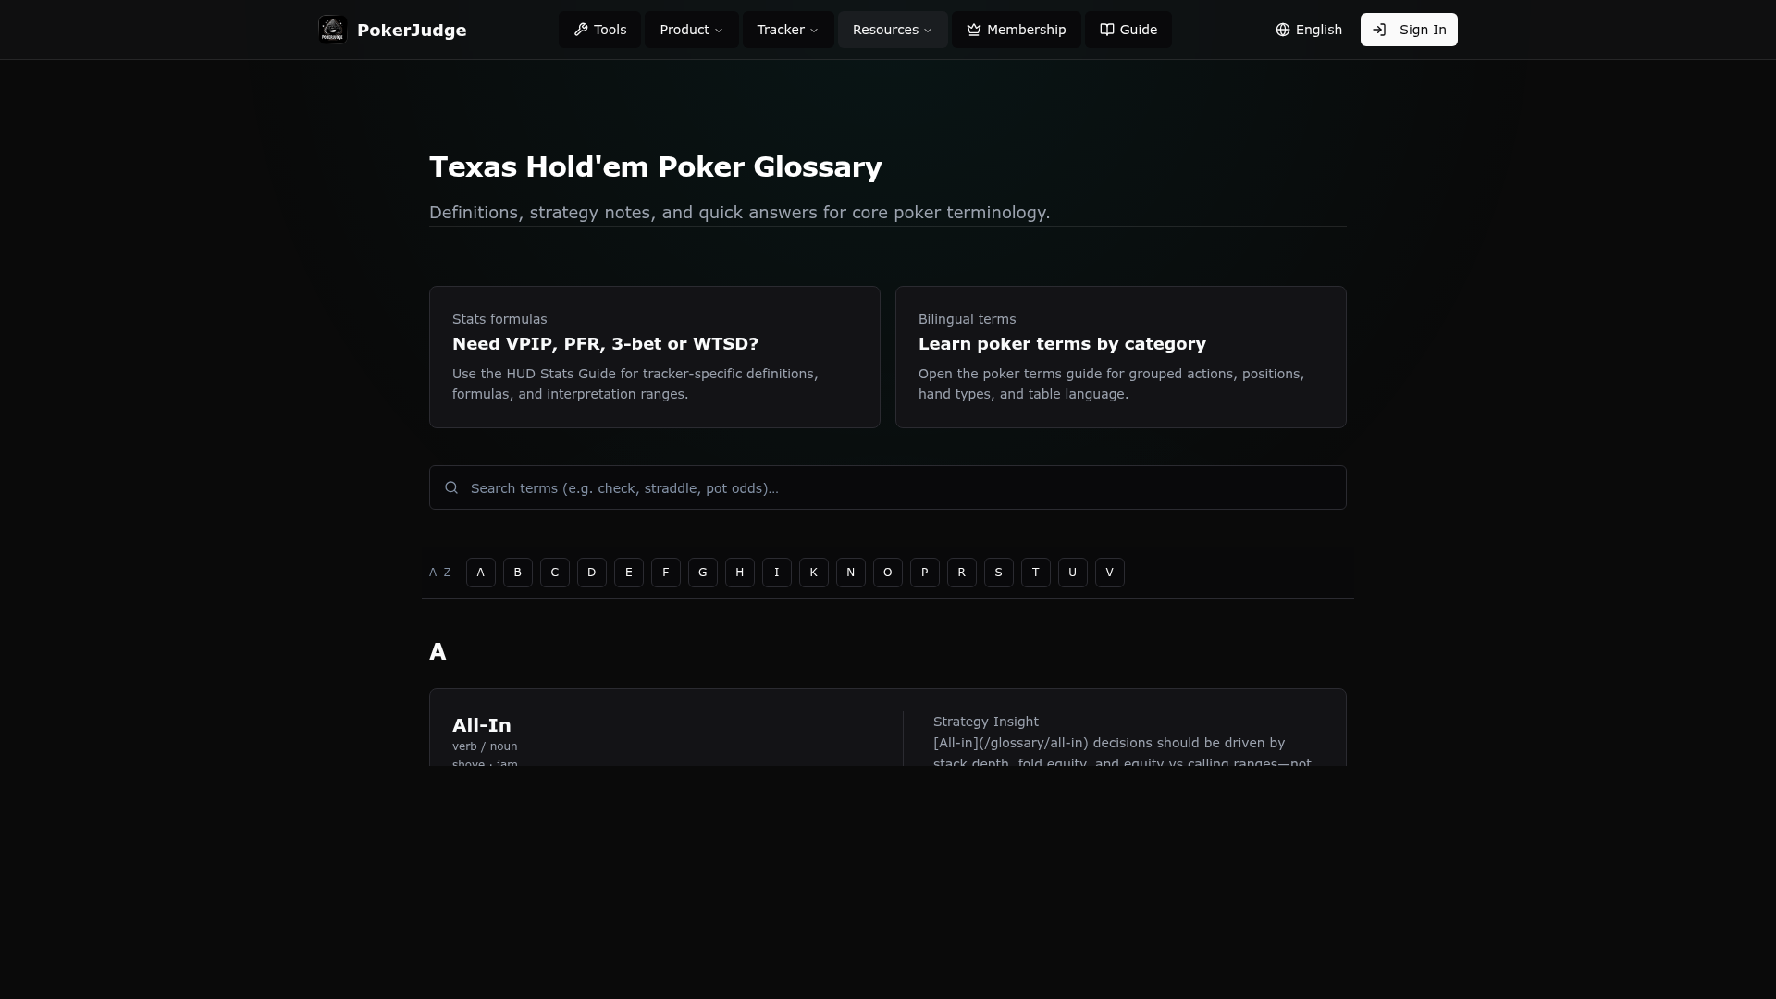1776x999 pixels.
Task: Expand the Product dropdown menu
Action: point(691,30)
